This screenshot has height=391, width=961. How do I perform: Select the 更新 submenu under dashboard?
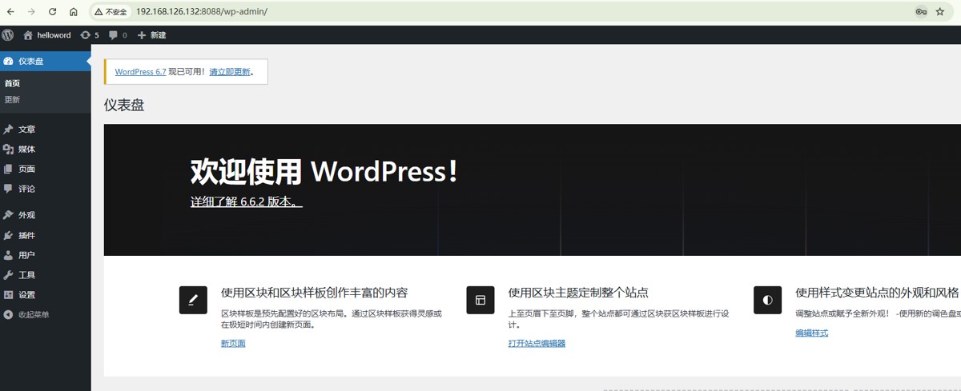tap(12, 100)
